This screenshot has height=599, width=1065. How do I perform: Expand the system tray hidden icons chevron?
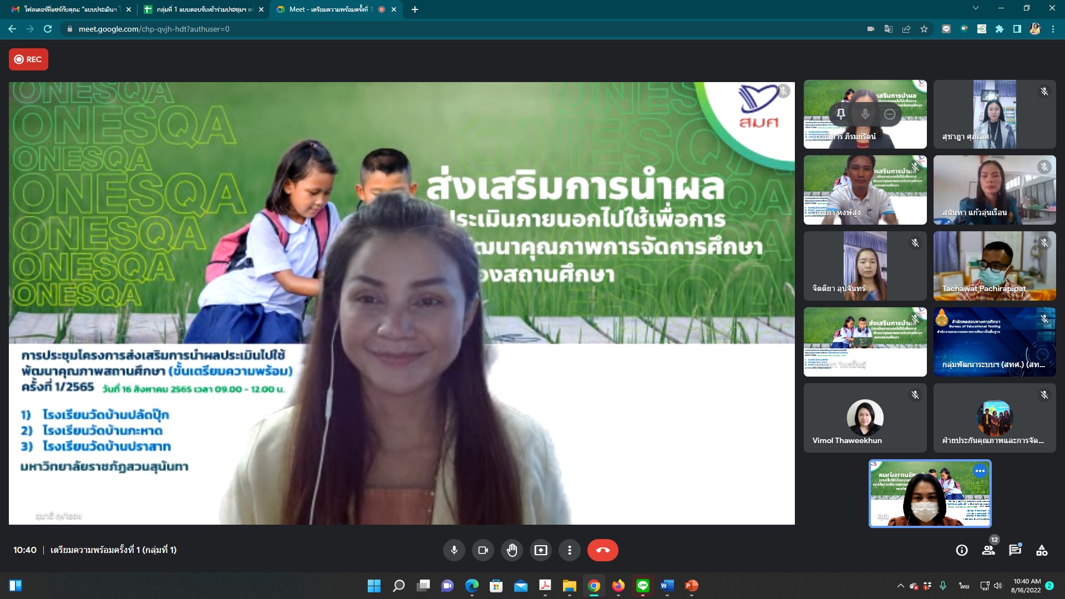pos(900,586)
